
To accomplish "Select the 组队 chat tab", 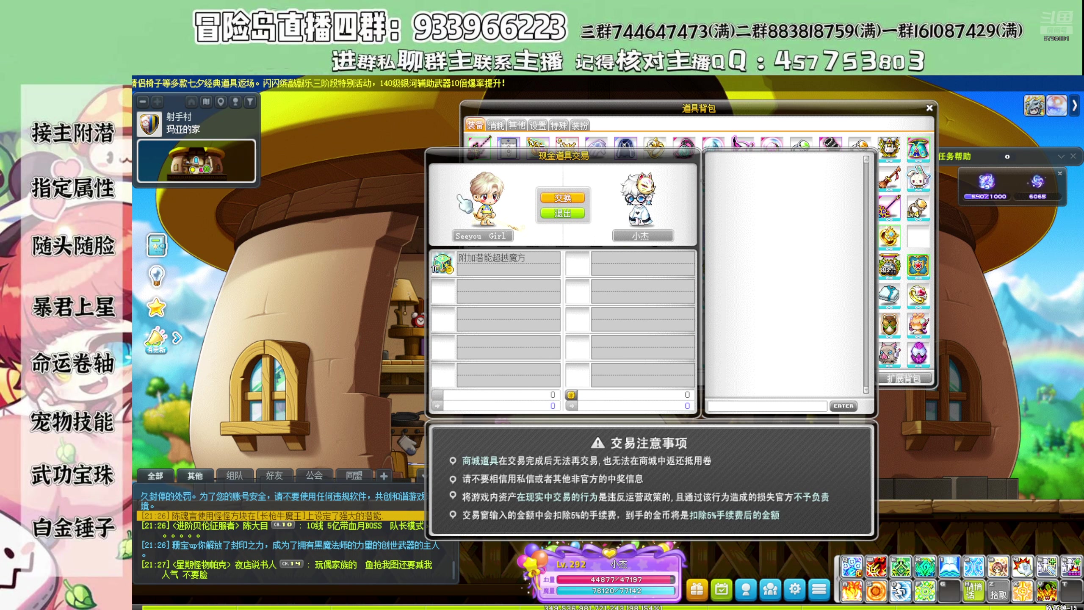I will tap(235, 476).
